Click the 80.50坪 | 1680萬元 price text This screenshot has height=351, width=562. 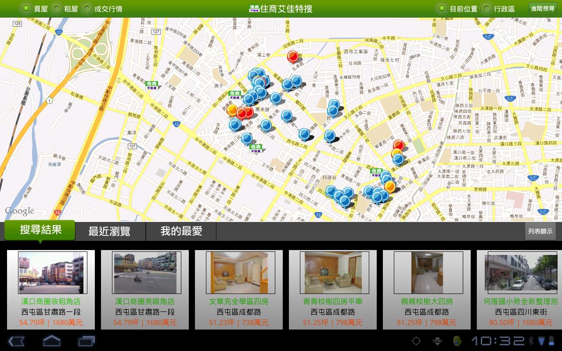(521, 322)
